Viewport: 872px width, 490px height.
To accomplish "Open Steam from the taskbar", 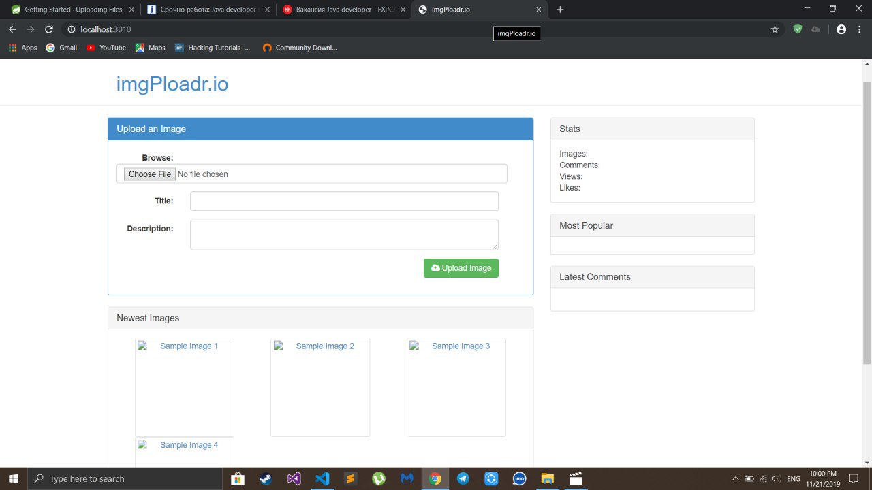I will click(266, 478).
